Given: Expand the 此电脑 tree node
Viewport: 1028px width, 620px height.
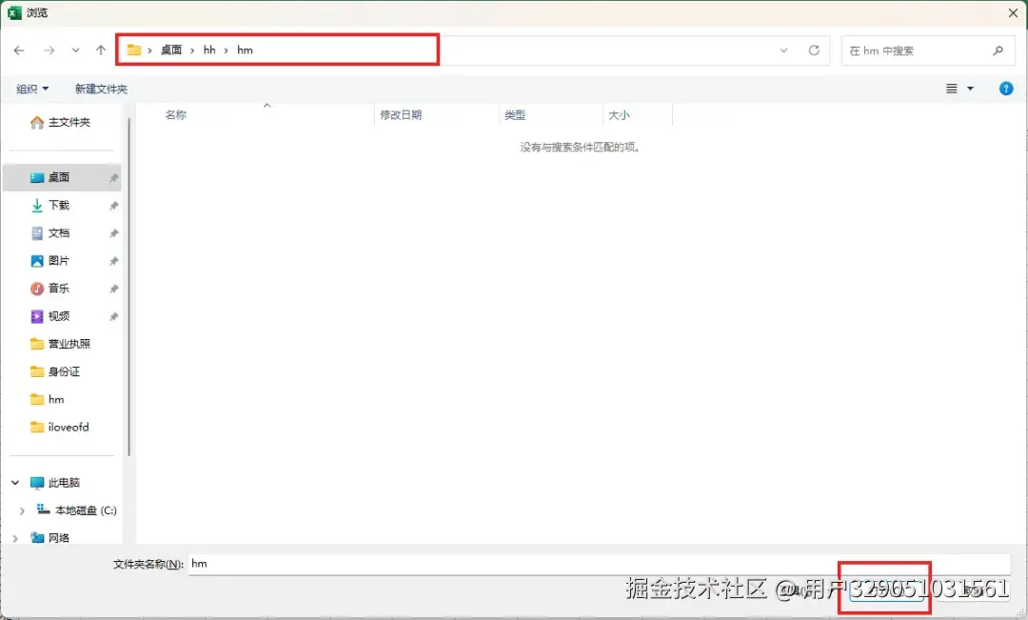Looking at the screenshot, I should pyautogui.click(x=14, y=482).
